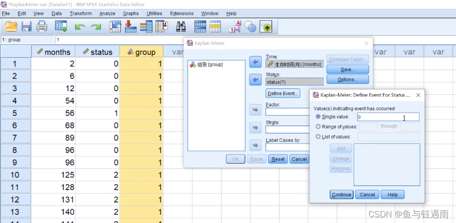Open the Edit menu
456x223 pixels.
click(22, 14)
